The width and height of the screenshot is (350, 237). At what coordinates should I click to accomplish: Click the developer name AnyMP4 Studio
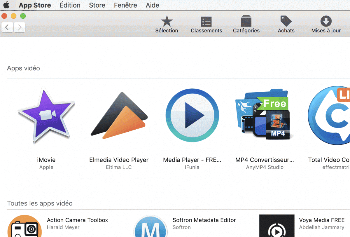tap(265, 167)
